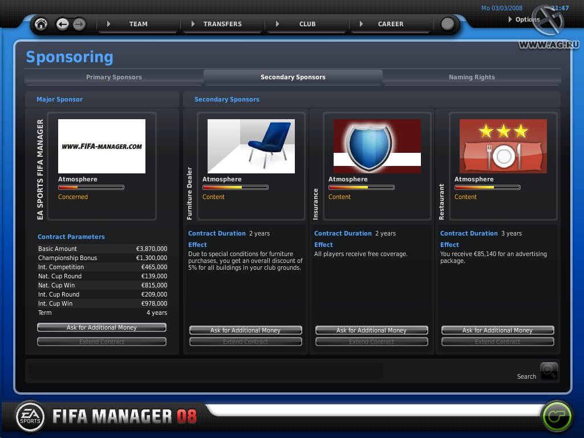
Task: Click the Contract Parameters heading
Action: point(71,237)
